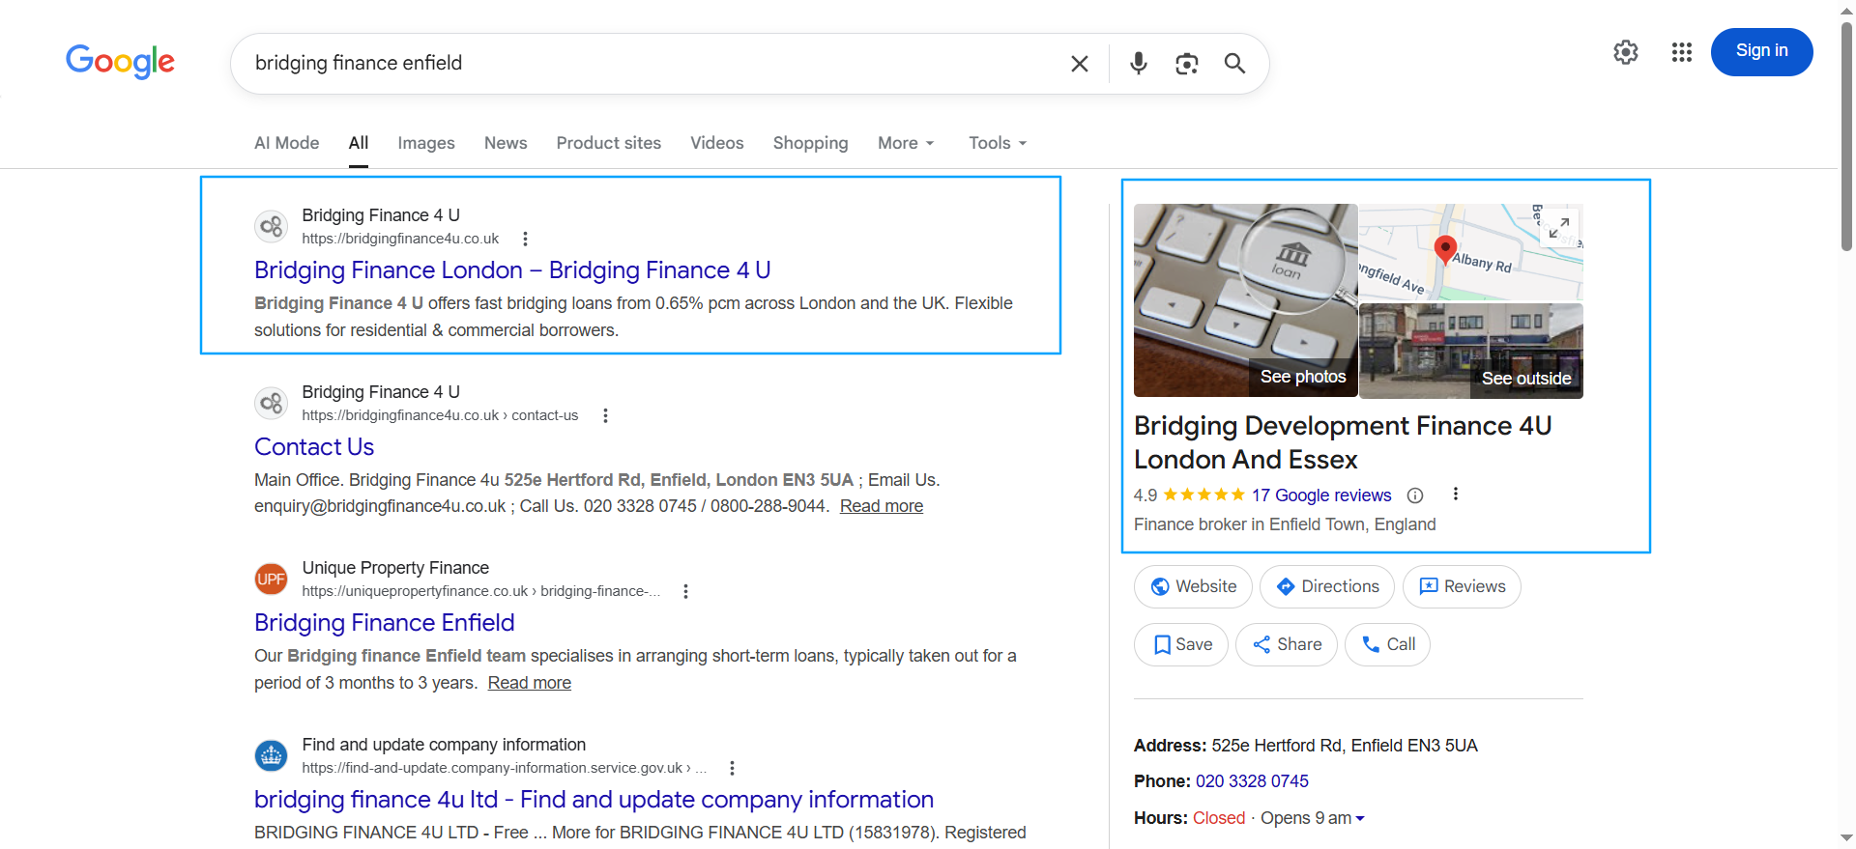
Task: Open the Tools dropdown
Action: (x=998, y=143)
